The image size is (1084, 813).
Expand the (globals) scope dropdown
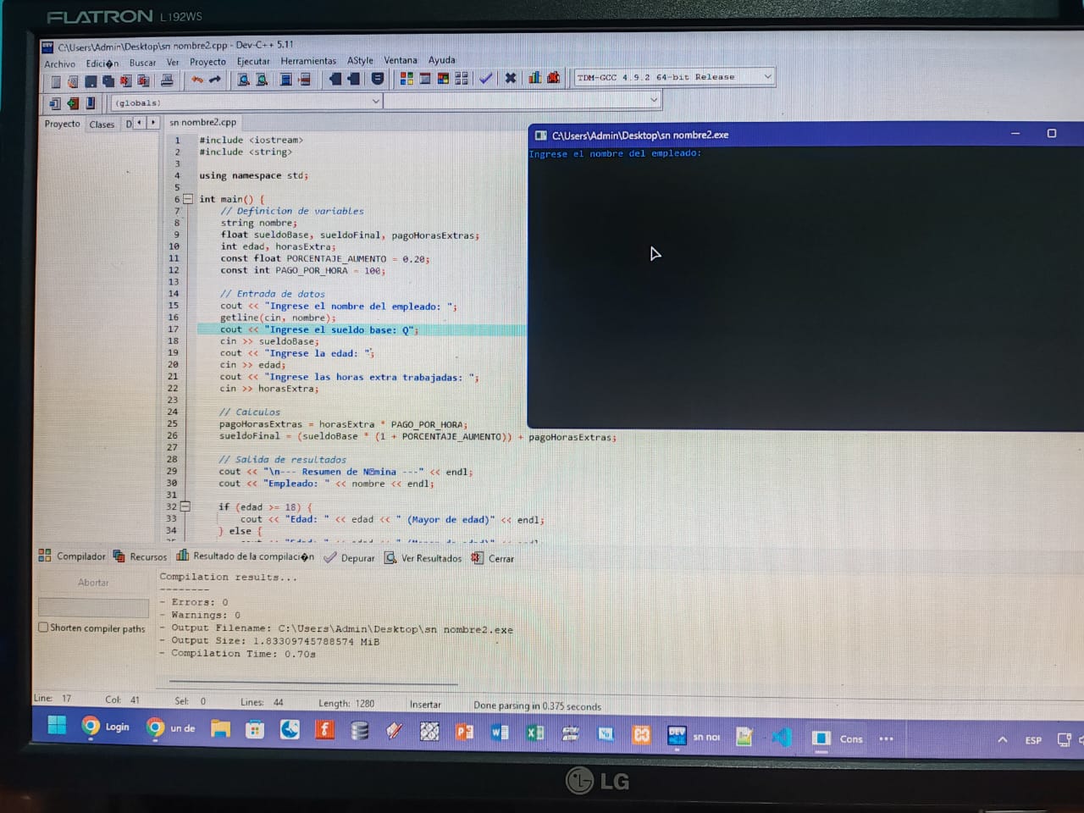coord(376,102)
